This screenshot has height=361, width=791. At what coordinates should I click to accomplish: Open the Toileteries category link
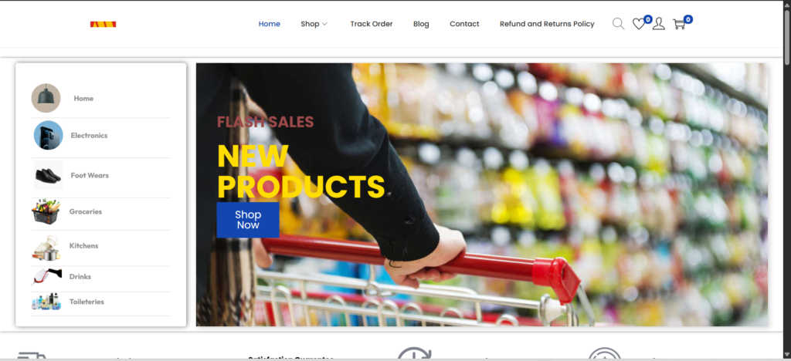[x=87, y=302]
